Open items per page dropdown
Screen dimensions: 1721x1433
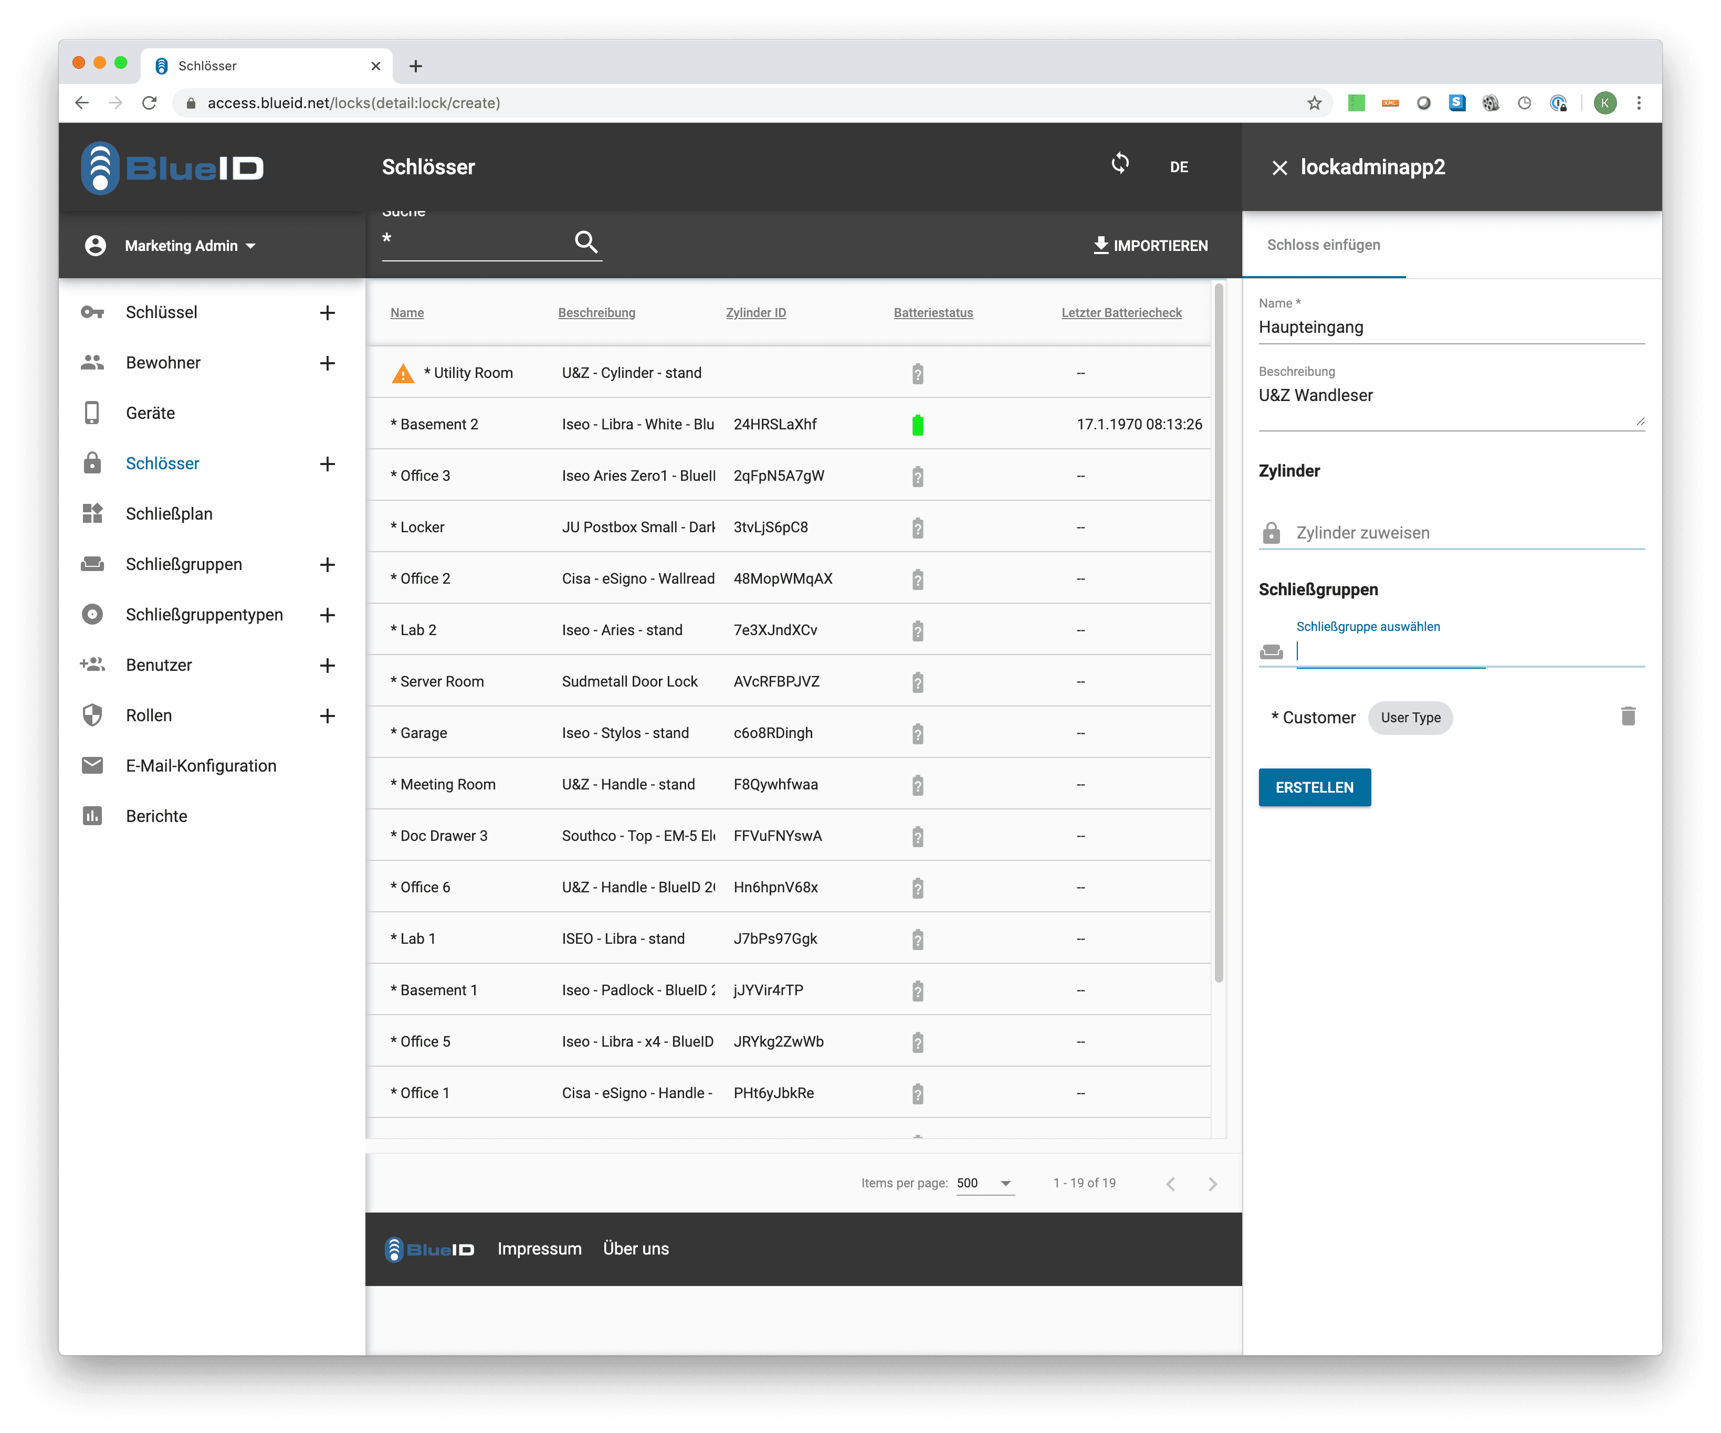[x=984, y=1183]
